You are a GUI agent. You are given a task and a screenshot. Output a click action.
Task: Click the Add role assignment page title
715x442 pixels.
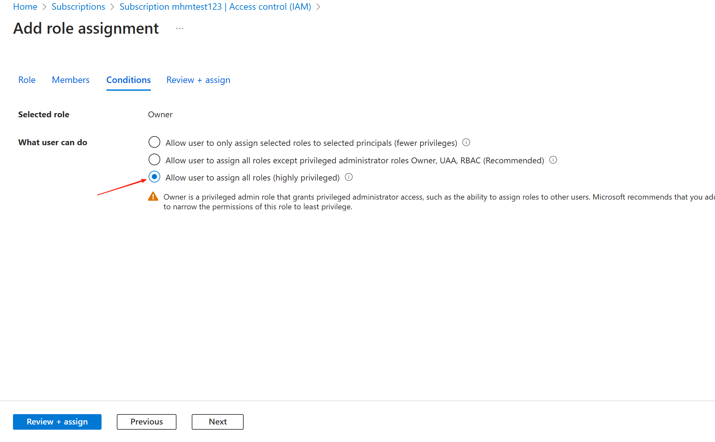click(x=86, y=29)
